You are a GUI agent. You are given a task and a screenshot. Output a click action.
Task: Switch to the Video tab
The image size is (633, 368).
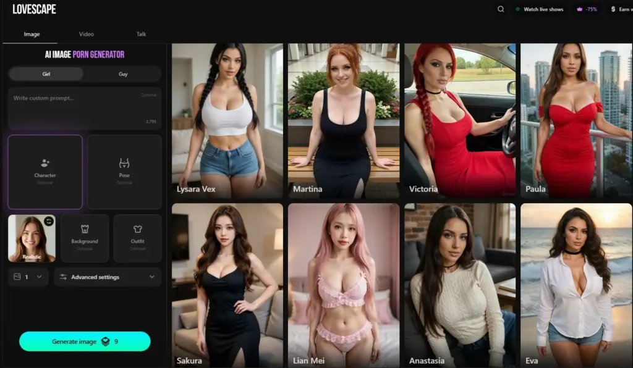(87, 34)
